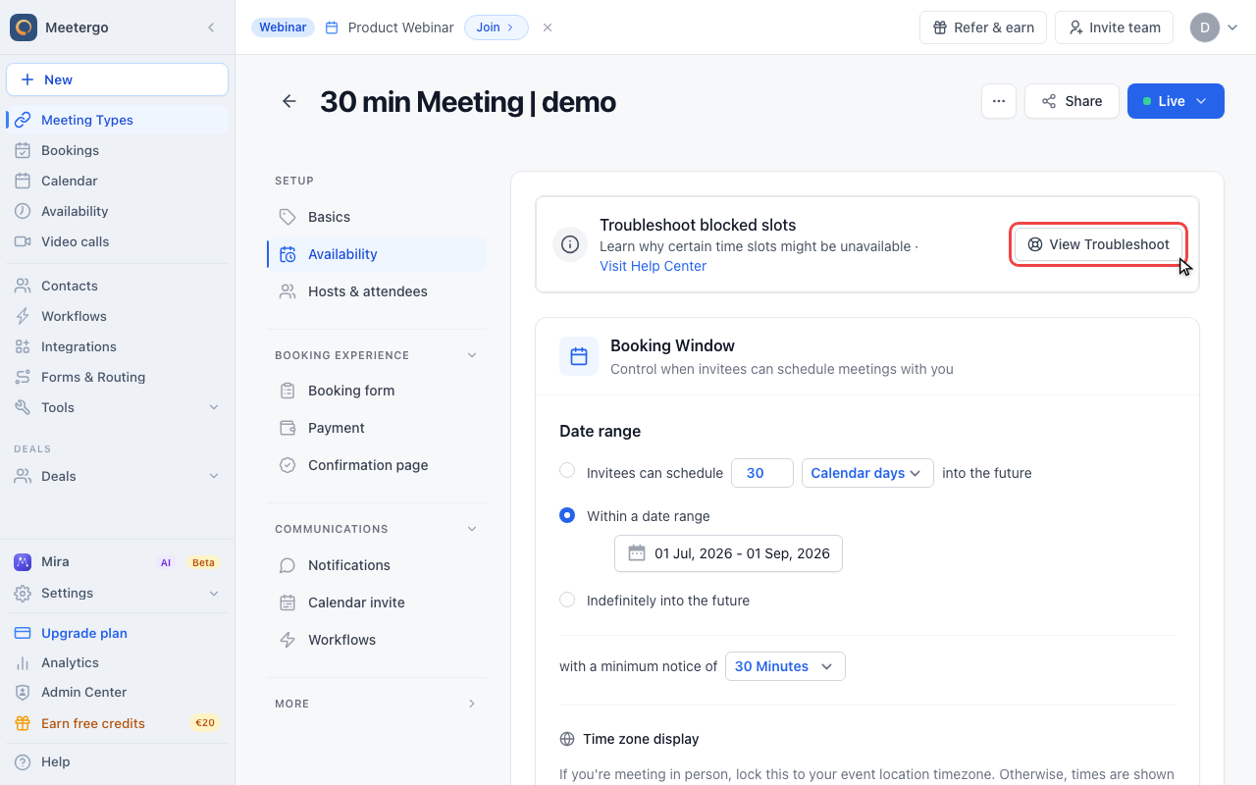Open Calendar invite tab
Screen dimensions: 1256x785
[377, 602]
